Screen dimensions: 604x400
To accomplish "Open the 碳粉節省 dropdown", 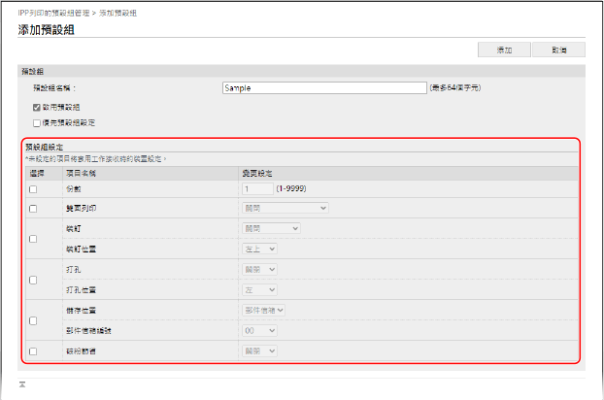I will [x=259, y=350].
